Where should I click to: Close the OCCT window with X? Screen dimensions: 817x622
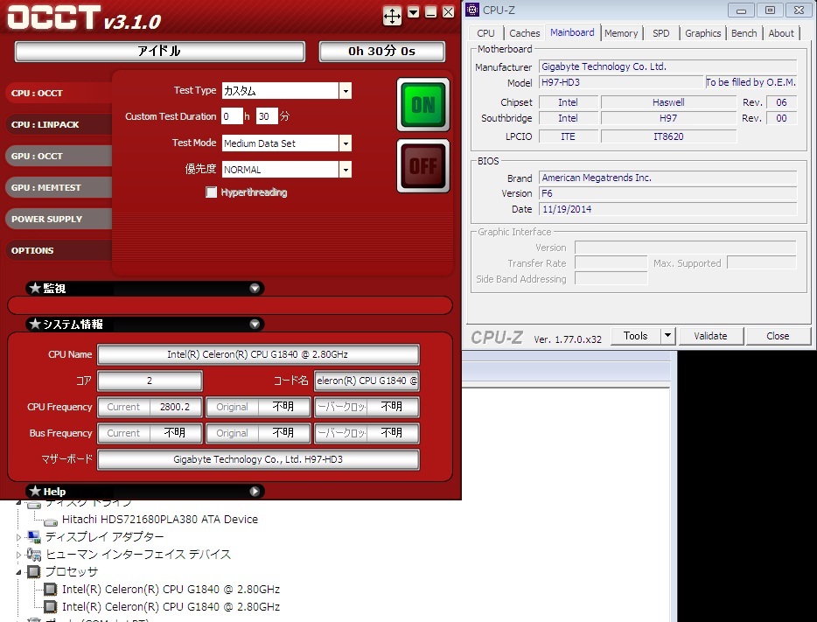[x=448, y=12]
